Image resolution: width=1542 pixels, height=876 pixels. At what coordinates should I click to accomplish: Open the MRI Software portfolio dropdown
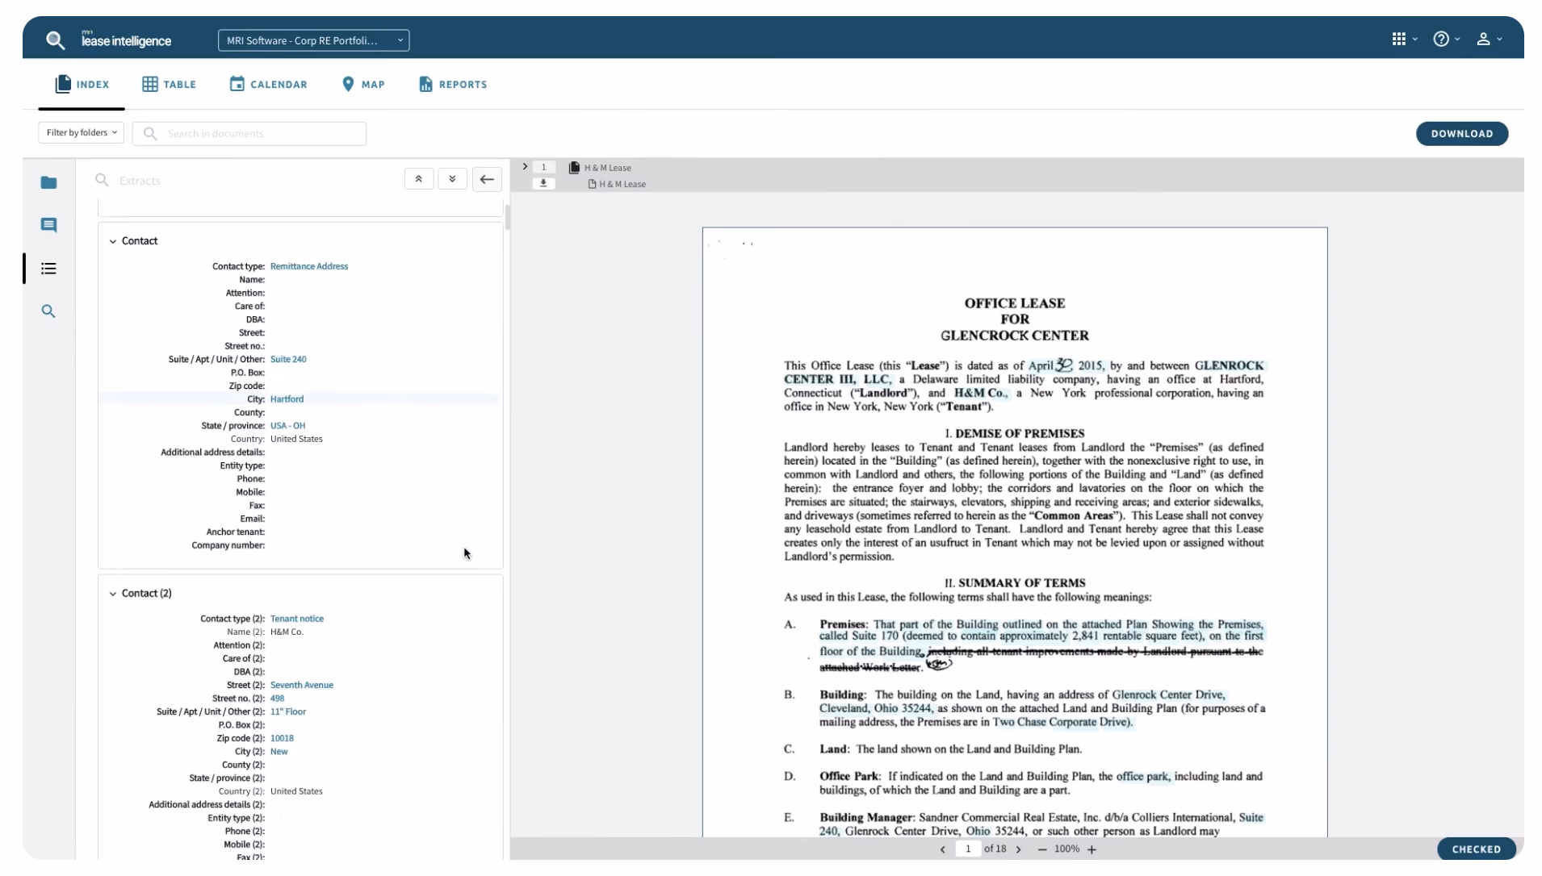tap(313, 40)
